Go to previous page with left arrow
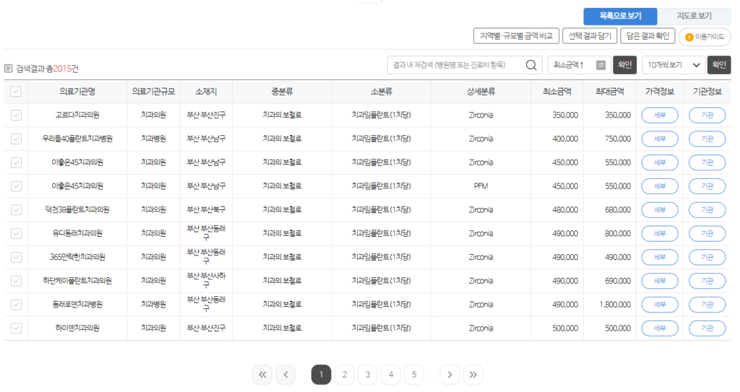 [x=285, y=375]
